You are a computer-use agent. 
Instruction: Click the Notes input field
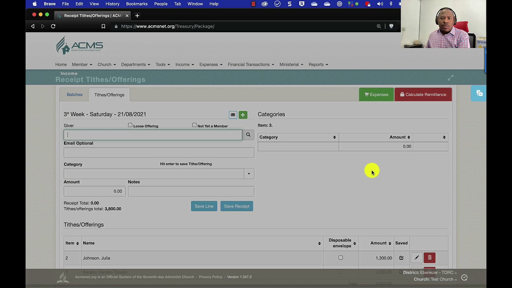click(191, 191)
